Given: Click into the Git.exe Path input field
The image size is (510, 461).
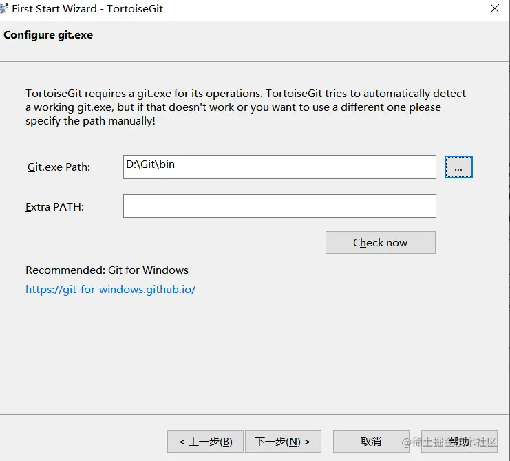Looking at the screenshot, I should pyautogui.click(x=279, y=167).
